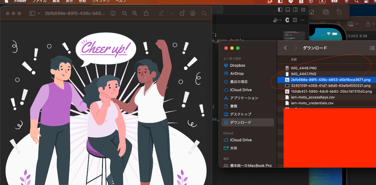Select the highlight pen in Preview
This screenshot has height=185, width=376.
(161, 13)
